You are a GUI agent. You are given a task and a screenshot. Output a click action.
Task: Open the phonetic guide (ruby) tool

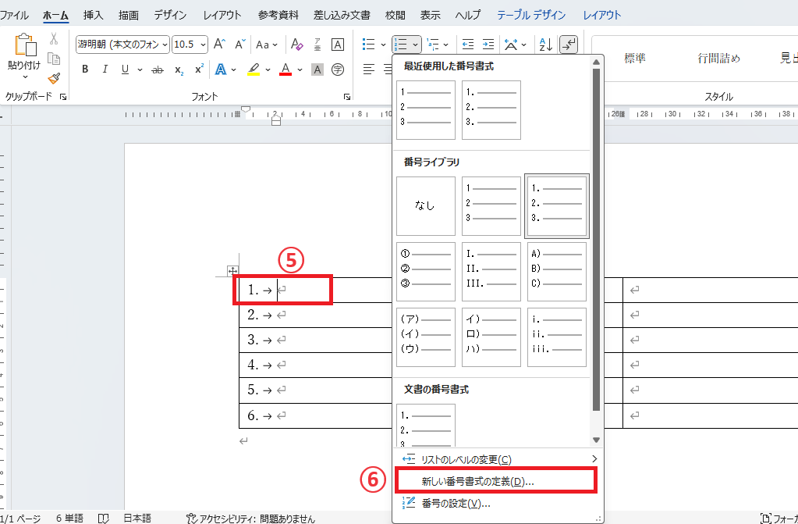[x=317, y=45]
